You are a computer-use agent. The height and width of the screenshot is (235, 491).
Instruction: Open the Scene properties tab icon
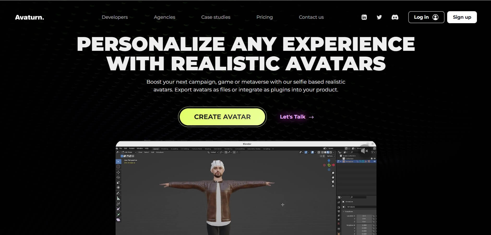pos(339,219)
